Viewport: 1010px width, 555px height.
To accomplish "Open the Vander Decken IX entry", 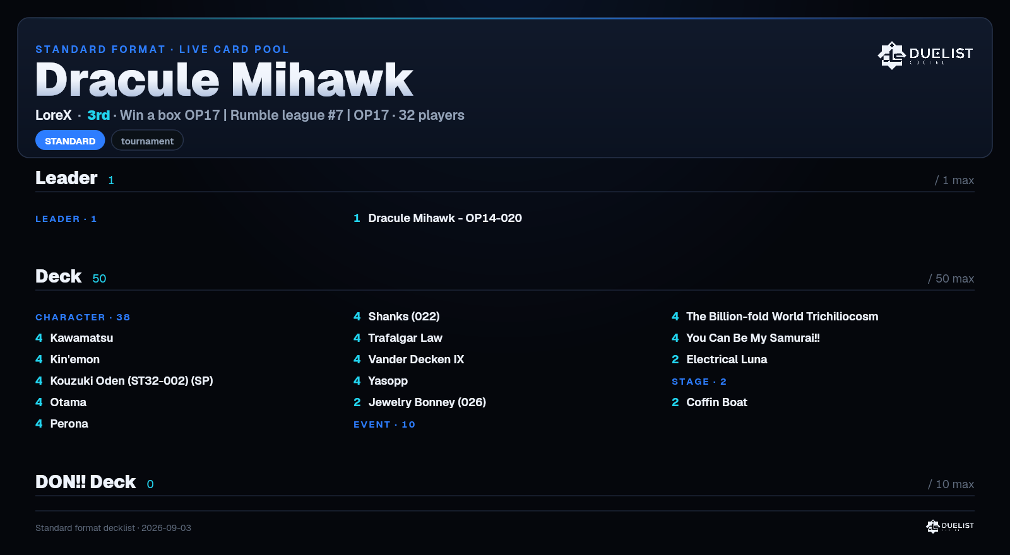I will [408, 359].
